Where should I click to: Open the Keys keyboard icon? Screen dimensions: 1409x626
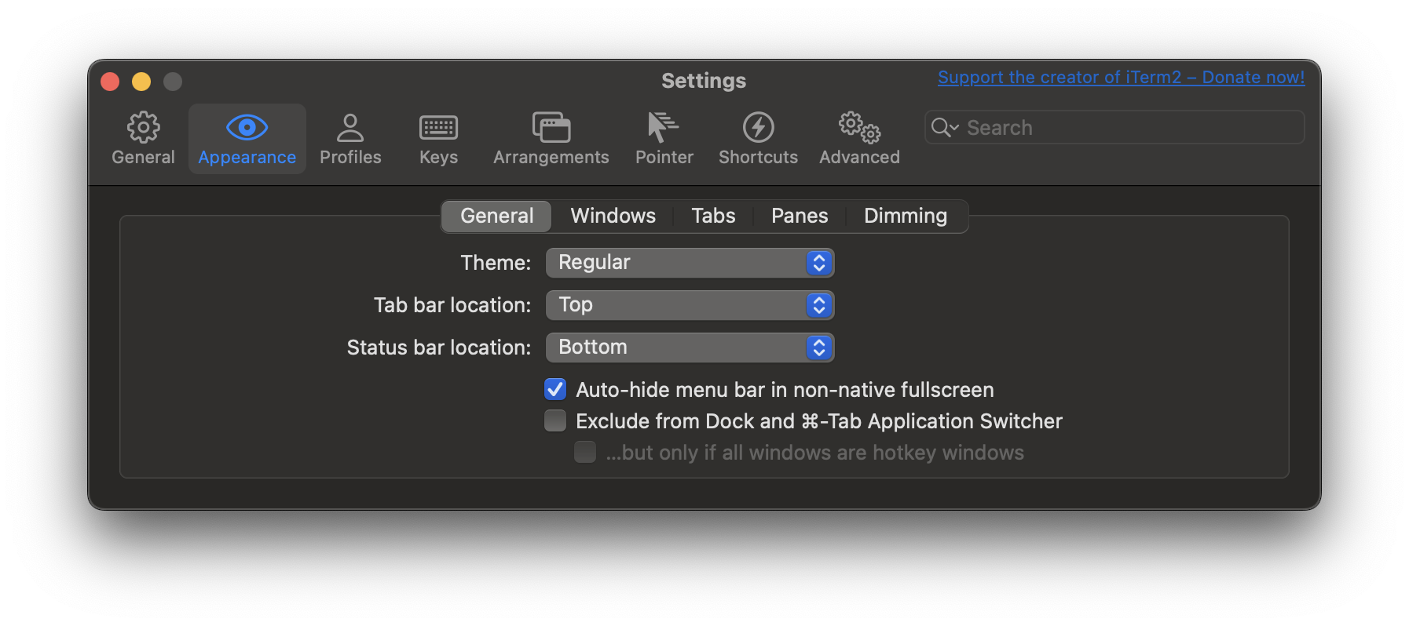(x=438, y=127)
